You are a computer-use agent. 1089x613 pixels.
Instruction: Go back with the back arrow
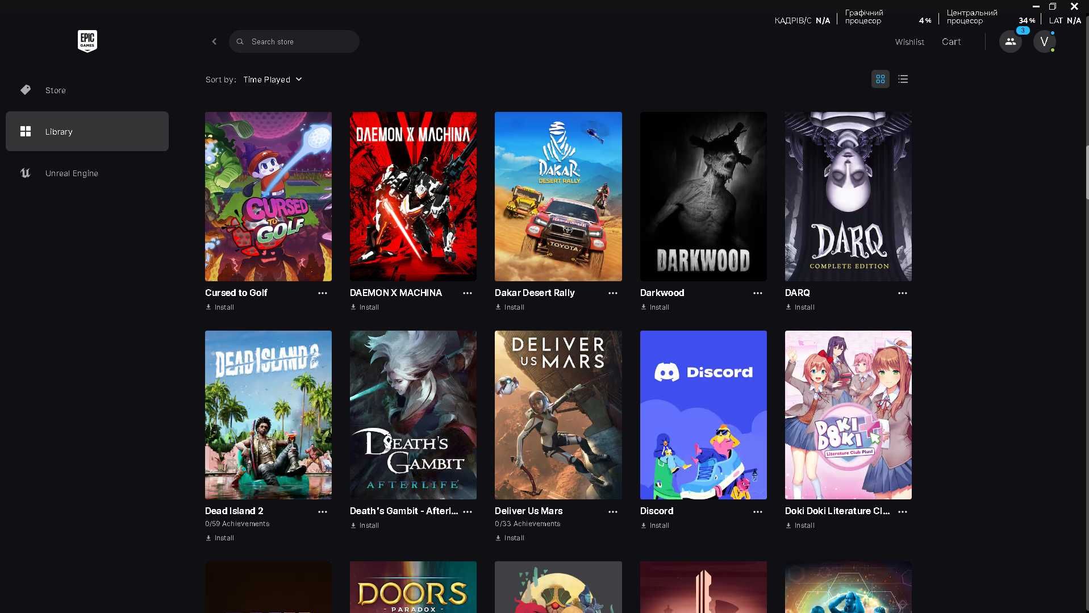214,41
